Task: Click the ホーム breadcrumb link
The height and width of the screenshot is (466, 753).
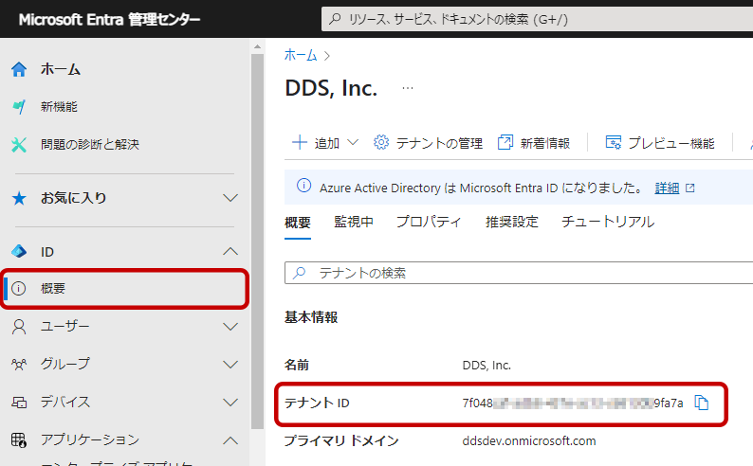Action: (301, 56)
